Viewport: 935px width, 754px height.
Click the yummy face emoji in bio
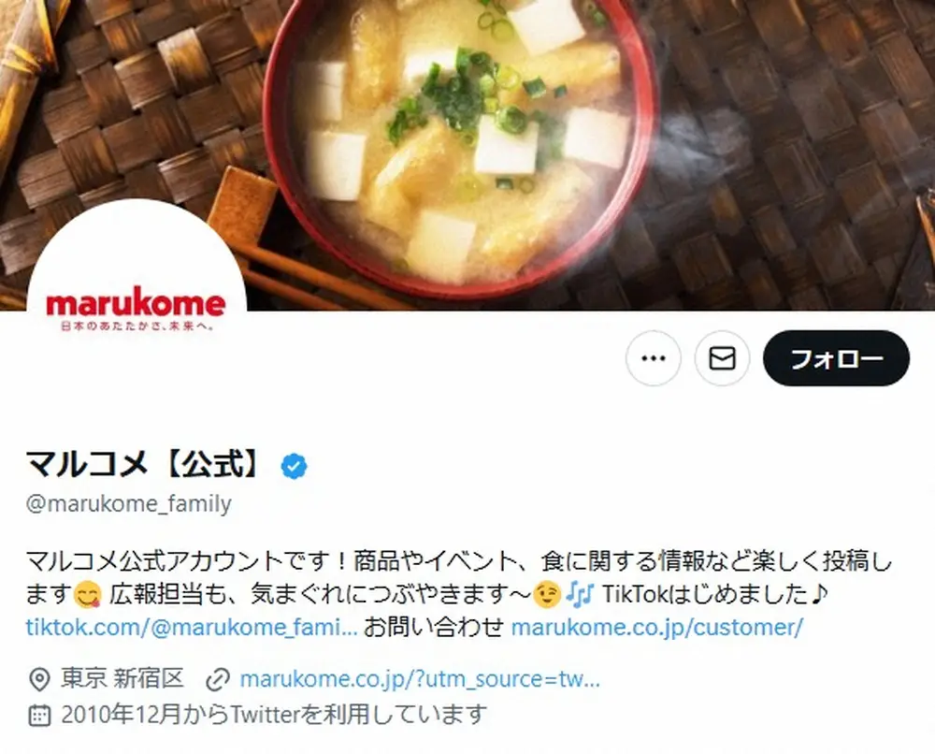pyautogui.click(x=88, y=595)
